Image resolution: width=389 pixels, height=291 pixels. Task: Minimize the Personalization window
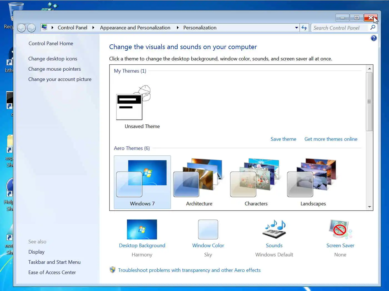(x=342, y=18)
